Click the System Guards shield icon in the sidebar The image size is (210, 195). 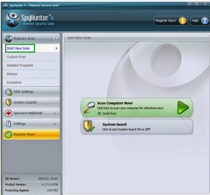click(x=8, y=102)
